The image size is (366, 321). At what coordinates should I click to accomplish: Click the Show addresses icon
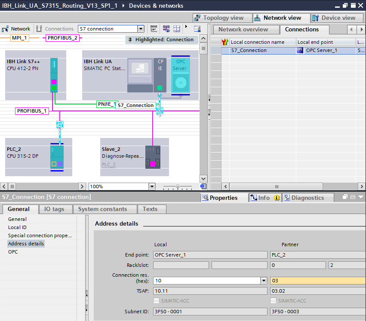coord(166,29)
